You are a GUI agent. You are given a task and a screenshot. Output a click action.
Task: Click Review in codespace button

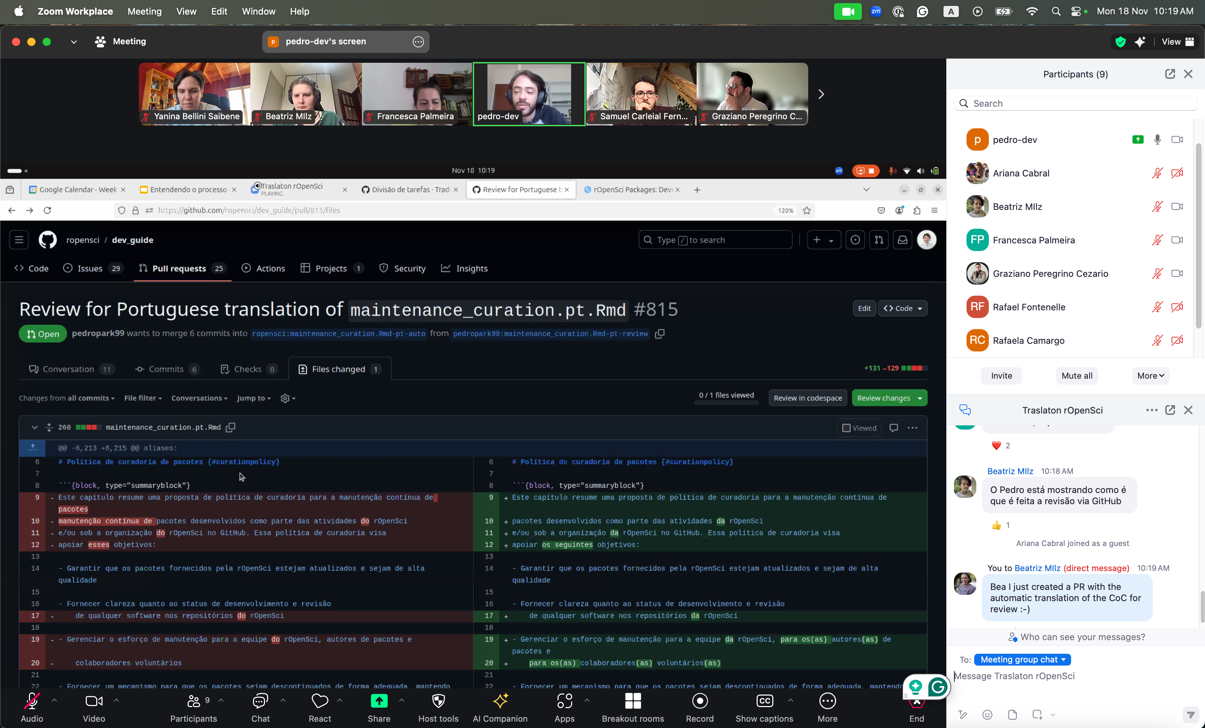pos(808,398)
